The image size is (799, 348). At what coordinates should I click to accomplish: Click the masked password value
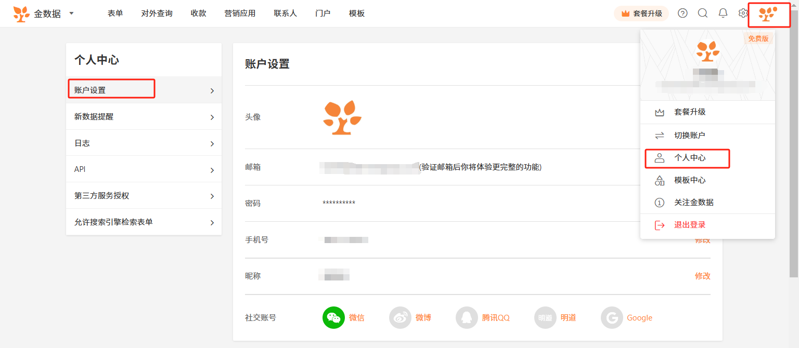pos(339,203)
